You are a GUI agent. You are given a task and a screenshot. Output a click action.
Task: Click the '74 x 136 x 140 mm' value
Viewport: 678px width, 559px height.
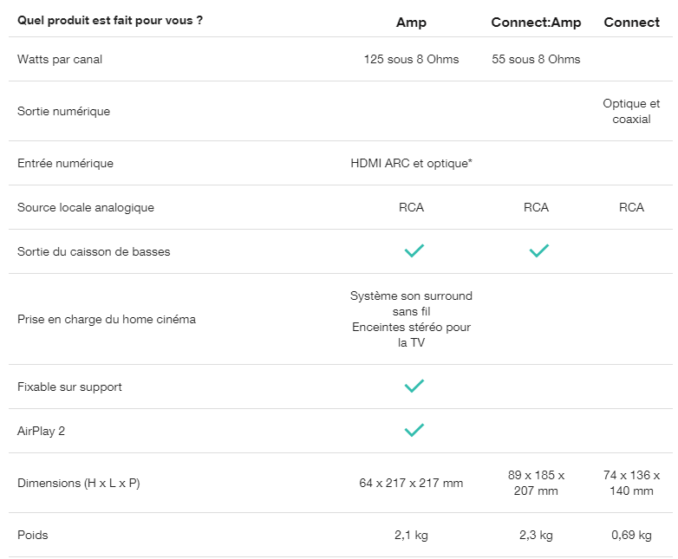[x=631, y=483]
